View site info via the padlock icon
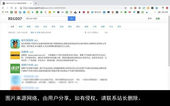 (21, 8)
